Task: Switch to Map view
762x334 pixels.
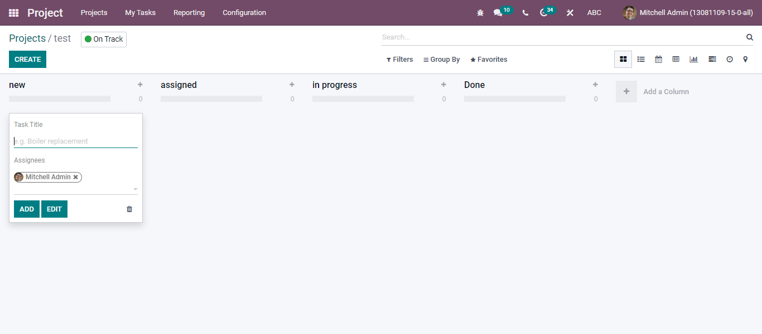Action: 745,59
